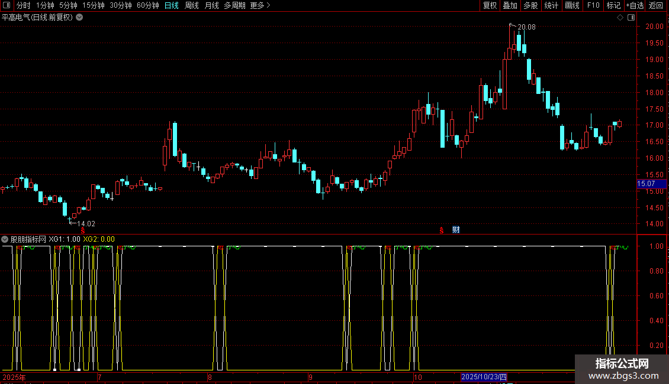
Task: Open the 统计 statistics tool
Action: tap(551, 5)
